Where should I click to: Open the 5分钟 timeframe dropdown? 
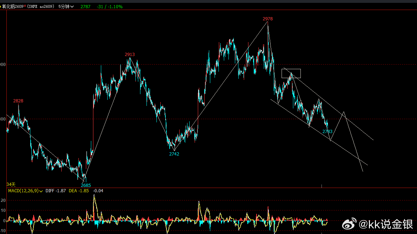point(66,6)
